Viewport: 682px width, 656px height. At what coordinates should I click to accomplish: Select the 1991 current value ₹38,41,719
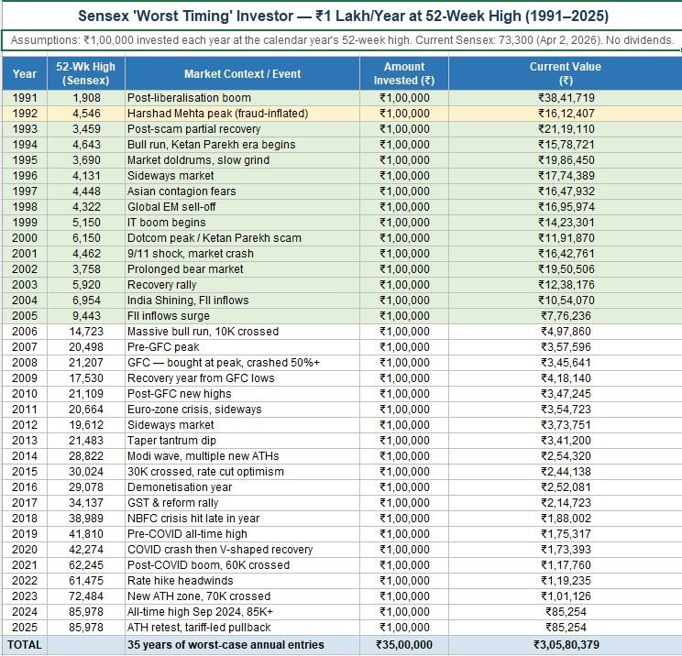pos(565,98)
